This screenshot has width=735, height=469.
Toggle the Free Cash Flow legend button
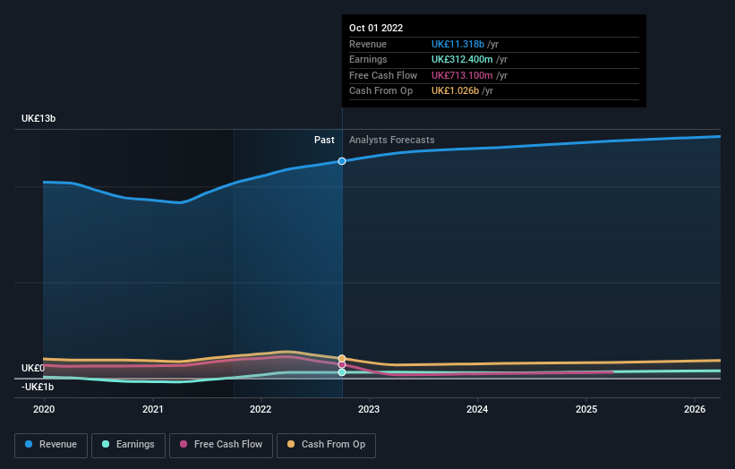pos(221,445)
